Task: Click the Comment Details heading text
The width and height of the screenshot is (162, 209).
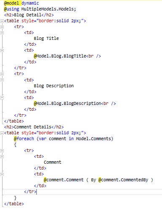Action: (x=32, y=127)
